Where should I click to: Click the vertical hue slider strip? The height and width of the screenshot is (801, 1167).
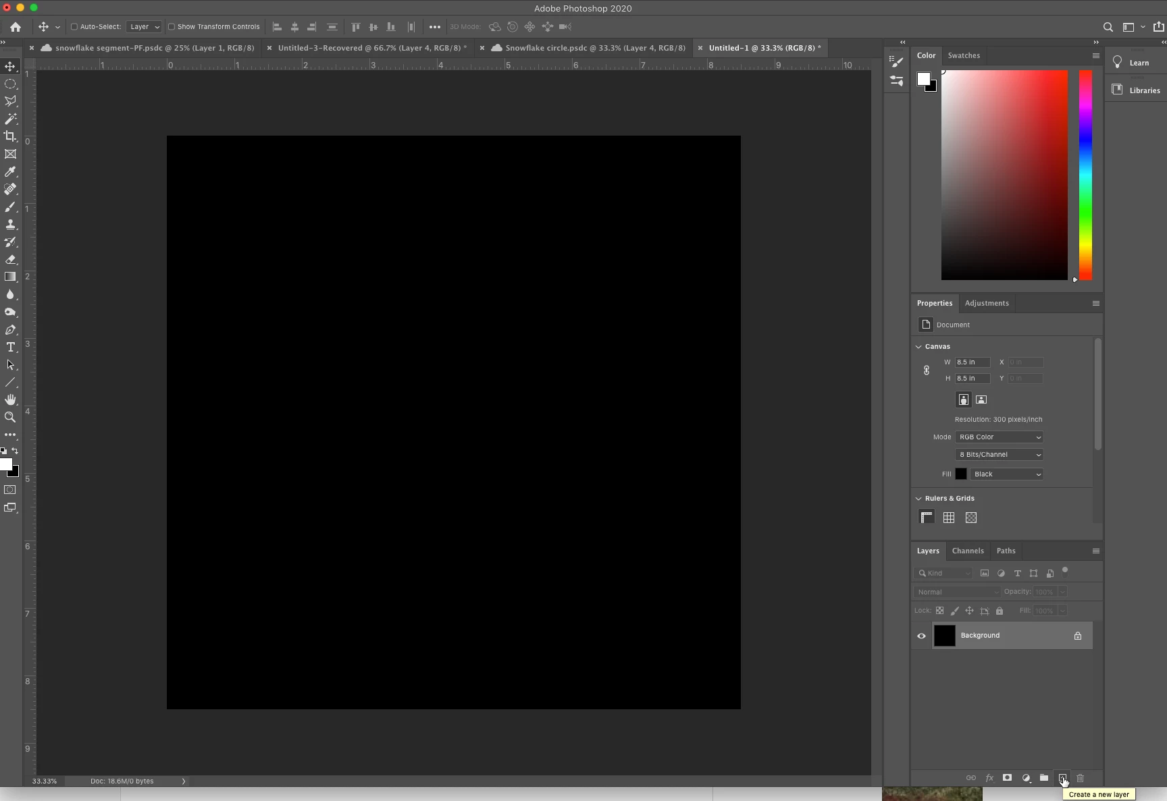click(x=1085, y=175)
